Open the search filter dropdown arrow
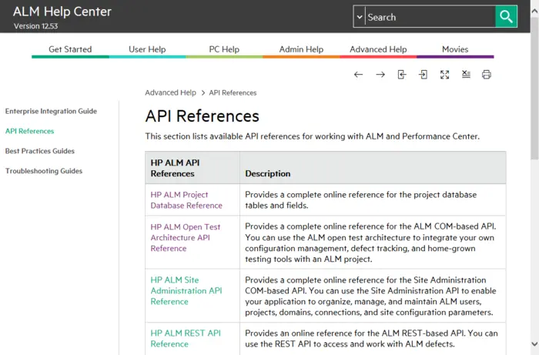The height and width of the screenshot is (355, 539). point(360,16)
